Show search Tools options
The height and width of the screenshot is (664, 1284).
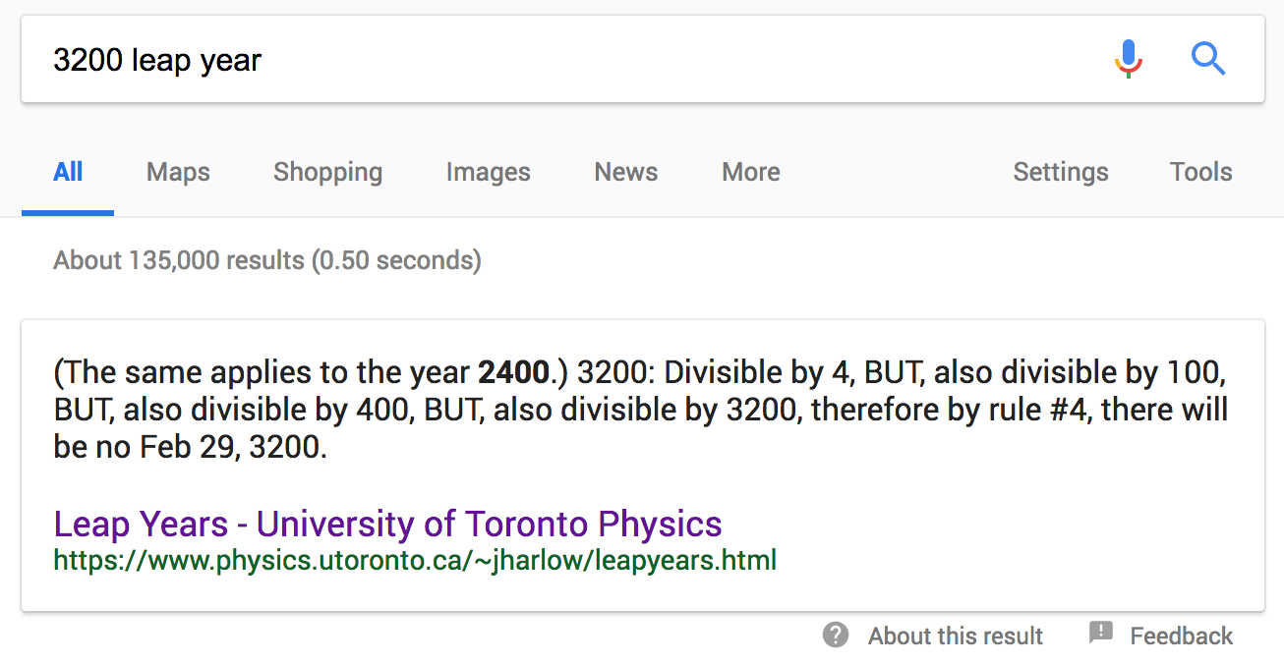(1200, 172)
